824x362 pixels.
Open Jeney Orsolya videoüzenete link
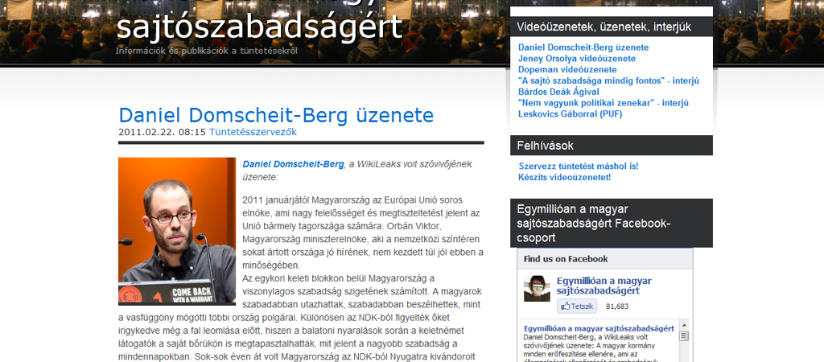point(576,58)
